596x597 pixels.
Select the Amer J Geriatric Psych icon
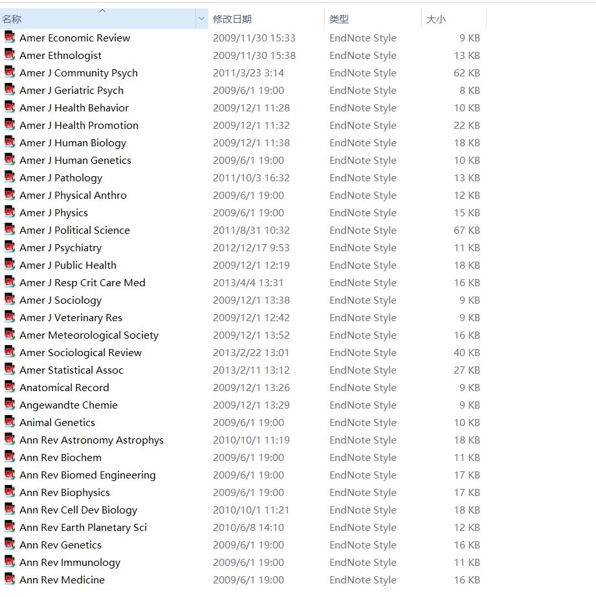pyautogui.click(x=10, y=89)
